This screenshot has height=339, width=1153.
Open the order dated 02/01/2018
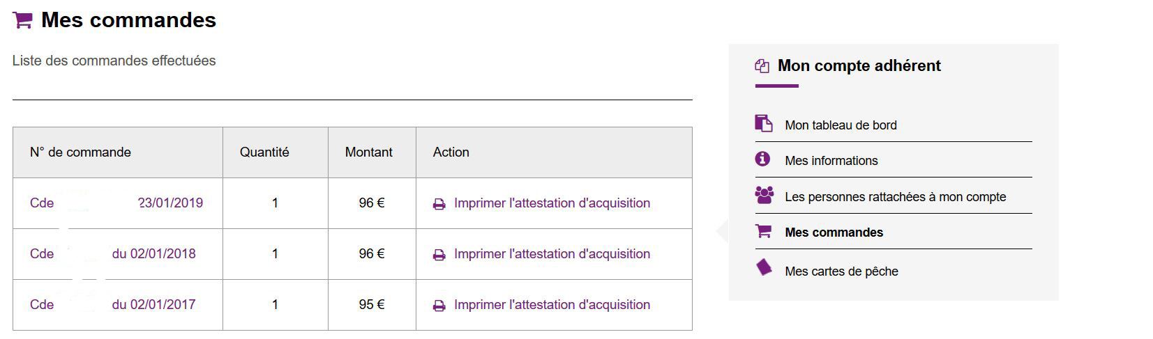tap(113, 254)
